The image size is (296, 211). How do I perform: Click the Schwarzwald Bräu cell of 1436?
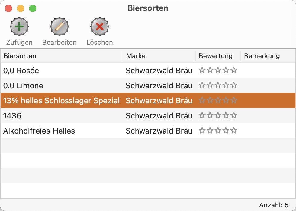tap(159, 116)
